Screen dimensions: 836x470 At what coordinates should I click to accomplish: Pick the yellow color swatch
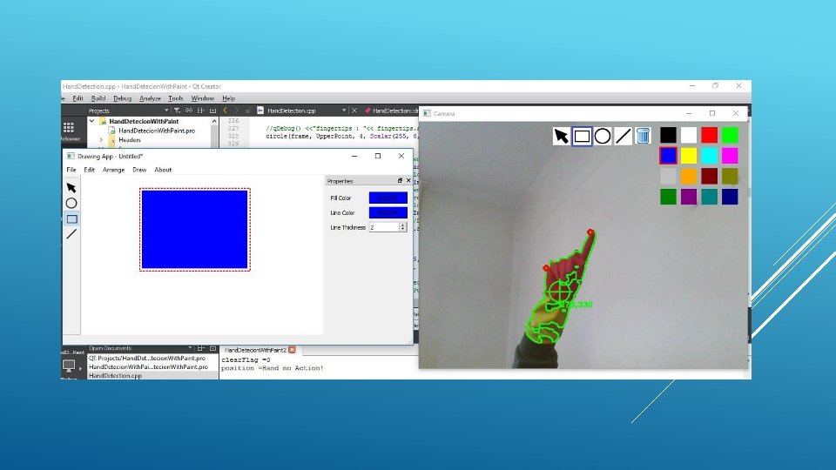point(688,156)
